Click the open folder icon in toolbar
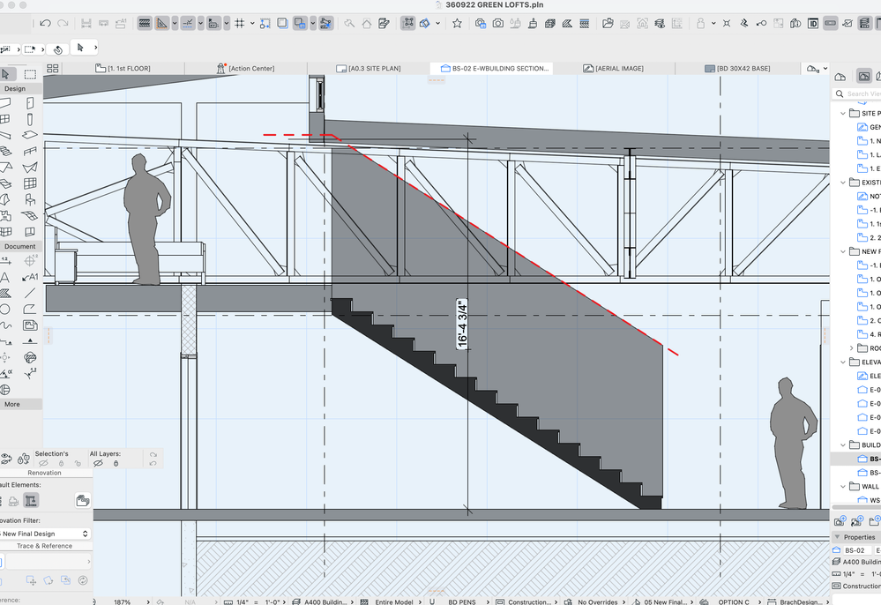 pos(608,23)
